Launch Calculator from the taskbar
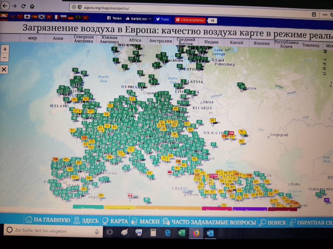 (153, 233)
